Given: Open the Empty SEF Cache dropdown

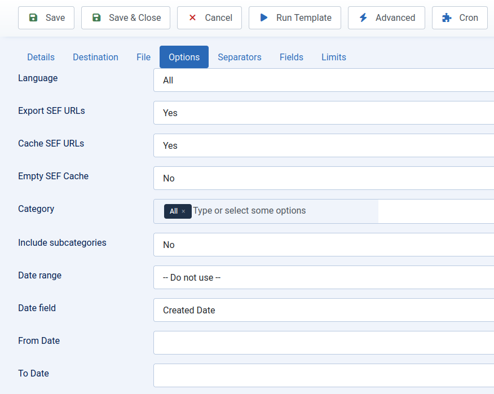Looking at the screenshot, I should tap(321, 178).
